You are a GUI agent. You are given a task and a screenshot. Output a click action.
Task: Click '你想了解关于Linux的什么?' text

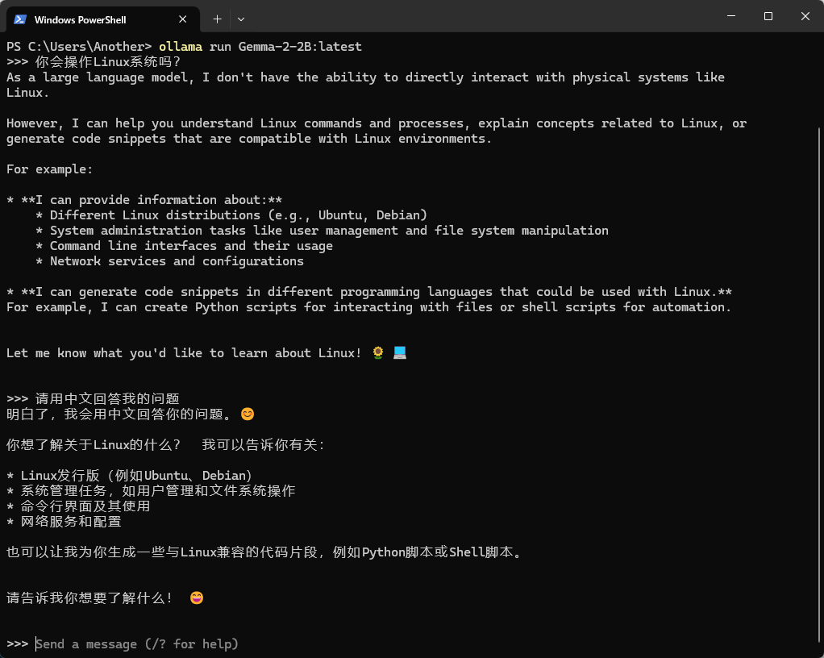[x=94, y=445]
